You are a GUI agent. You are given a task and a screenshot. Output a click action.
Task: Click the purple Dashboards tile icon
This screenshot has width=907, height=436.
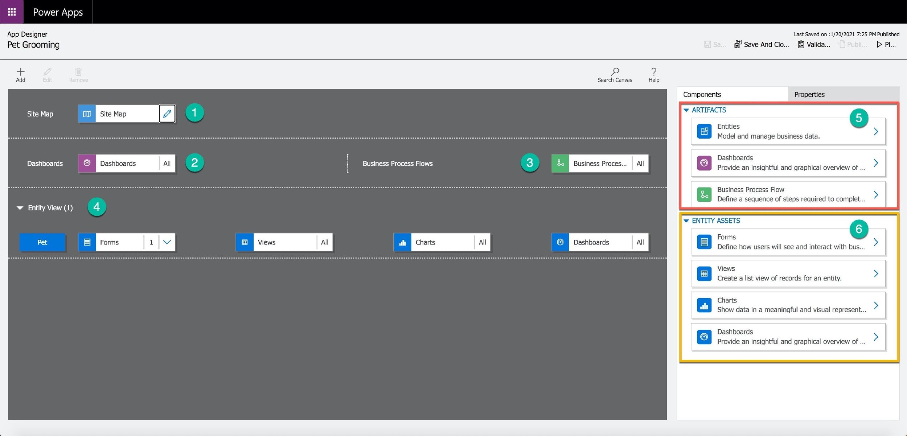(x=87, y=163)
